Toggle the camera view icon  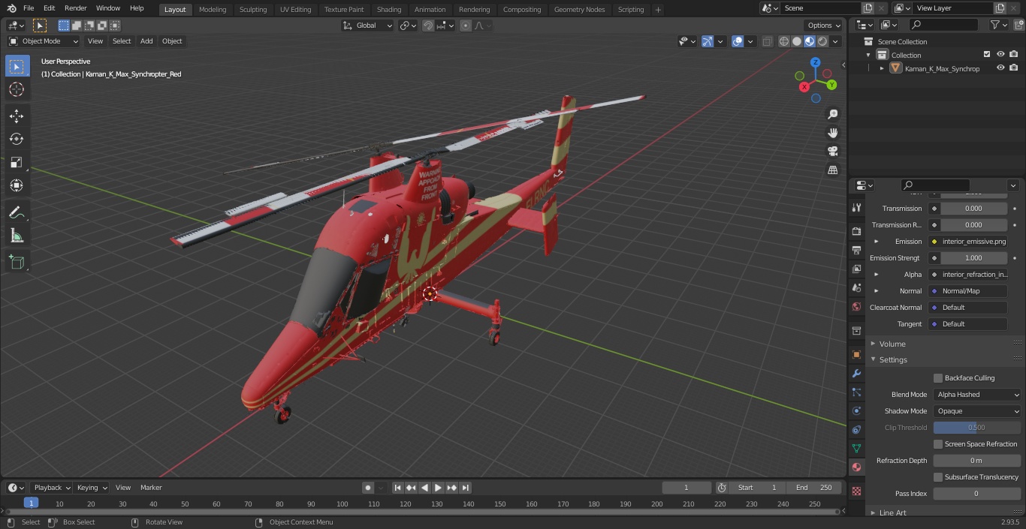click(833, 152)
